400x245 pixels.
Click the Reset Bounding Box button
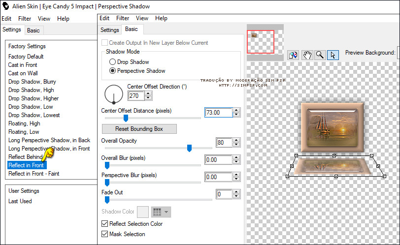coord(139,129)
